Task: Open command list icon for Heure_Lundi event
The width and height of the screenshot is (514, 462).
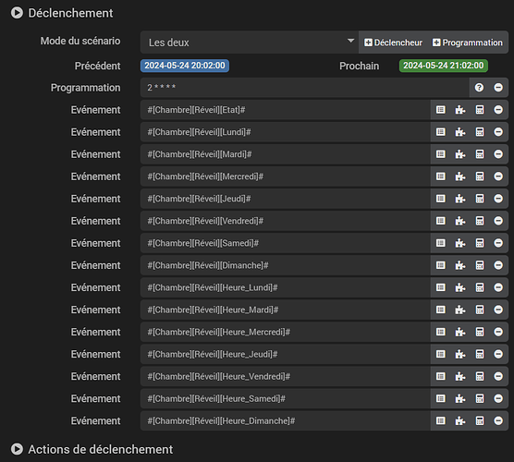Action: pyautogui.click(x=441, y=287)
